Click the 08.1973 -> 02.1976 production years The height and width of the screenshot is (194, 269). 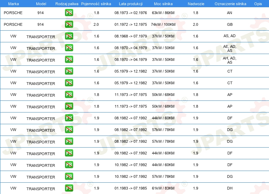[x=131, y=13]
